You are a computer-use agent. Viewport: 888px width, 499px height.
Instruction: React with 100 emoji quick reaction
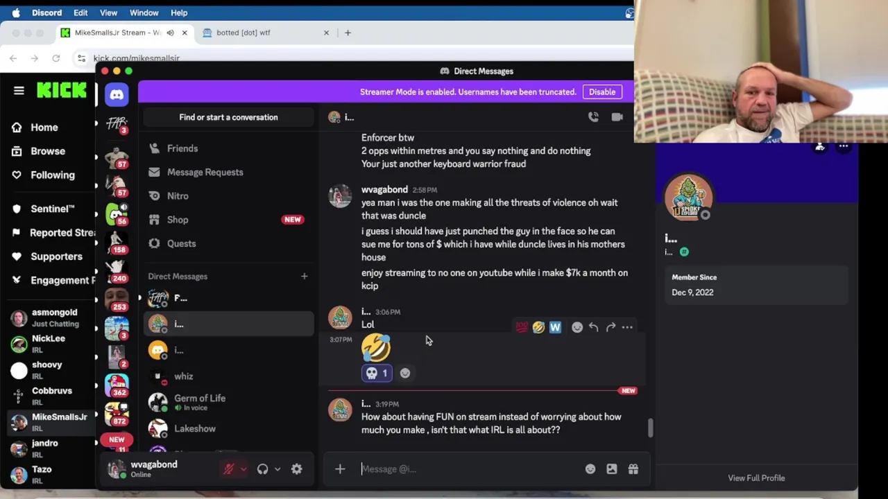point(522,327)
